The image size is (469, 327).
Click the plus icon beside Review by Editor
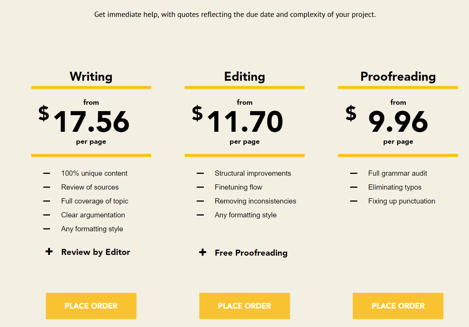[x=49, y=252]
